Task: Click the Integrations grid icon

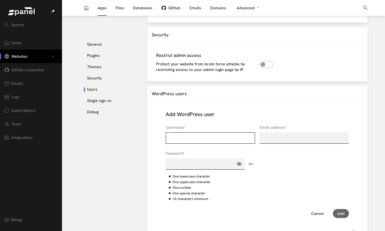Action: click(7, 137)
